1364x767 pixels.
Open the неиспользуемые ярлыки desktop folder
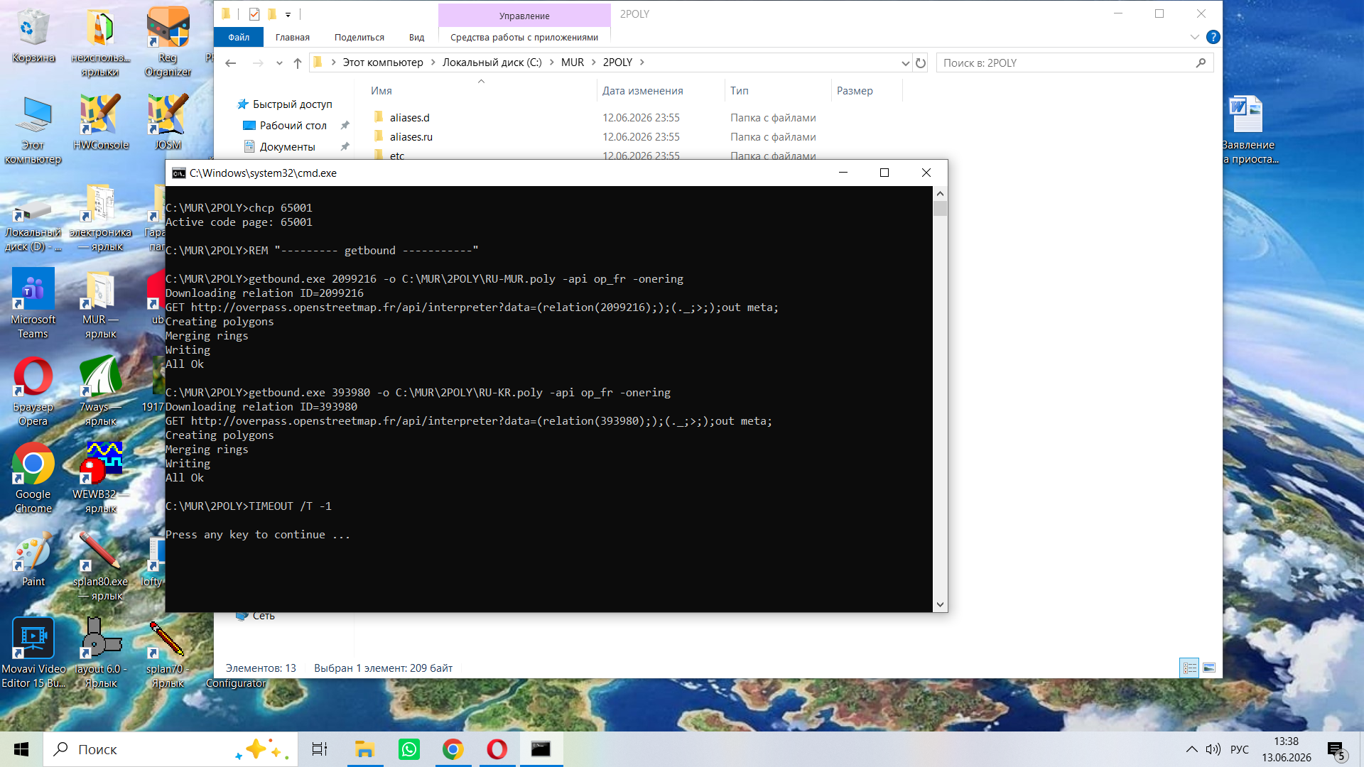100,41
